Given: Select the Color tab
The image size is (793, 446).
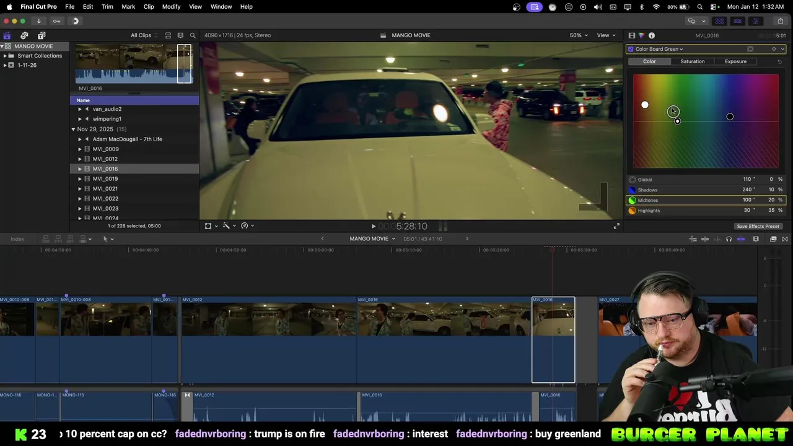Looking at the screenshot, I should click(x=649, y=61).
